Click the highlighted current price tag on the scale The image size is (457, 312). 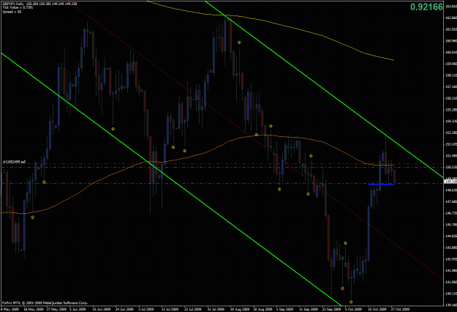450,182
